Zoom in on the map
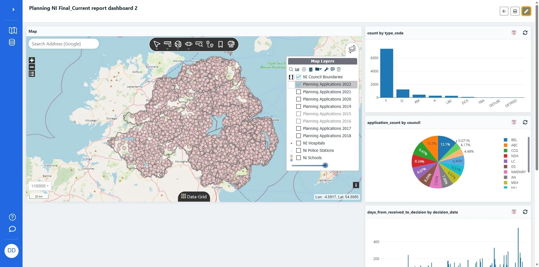 32,60
